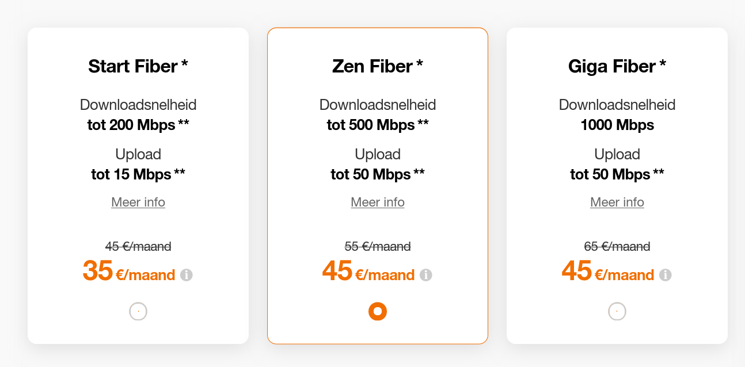Open Meer info link for Giga Fiber
This screenshot has width=745, height=367.
[x=617, y=202]
